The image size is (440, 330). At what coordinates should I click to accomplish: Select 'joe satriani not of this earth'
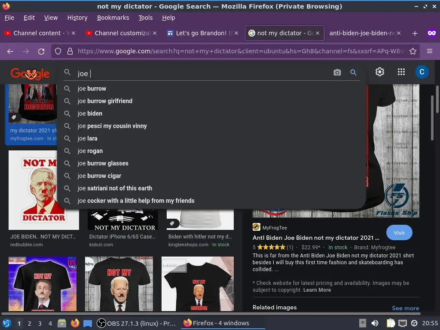pos(212,188)
